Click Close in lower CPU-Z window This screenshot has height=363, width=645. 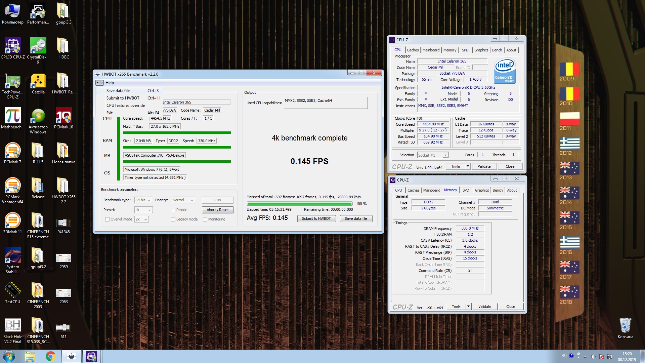(x=510, y=307)
